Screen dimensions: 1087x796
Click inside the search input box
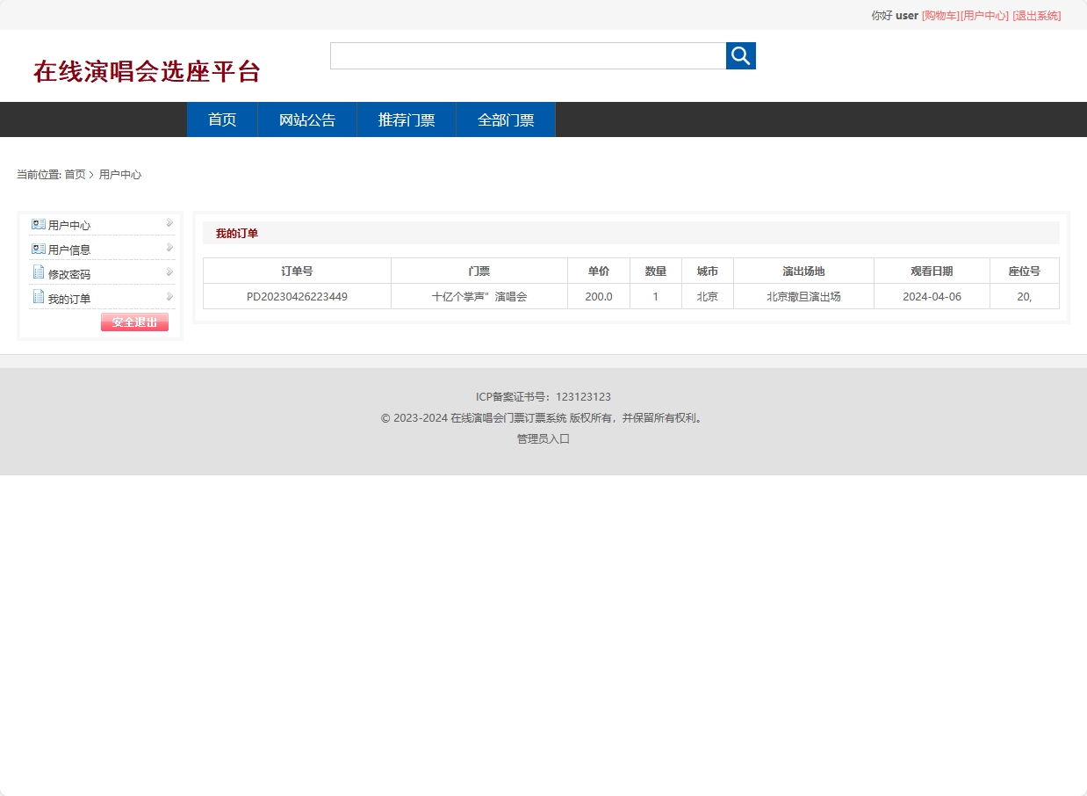click(527, 55)
